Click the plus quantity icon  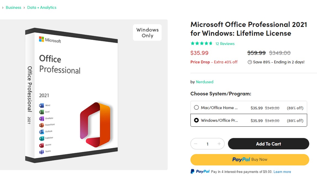(x=219, y=144)
